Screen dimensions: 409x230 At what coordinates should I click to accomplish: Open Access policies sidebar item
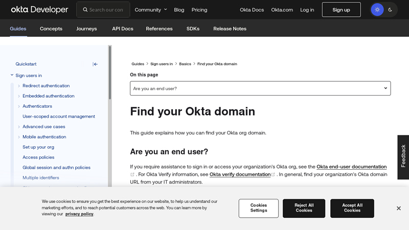click(x=38, y=157)
